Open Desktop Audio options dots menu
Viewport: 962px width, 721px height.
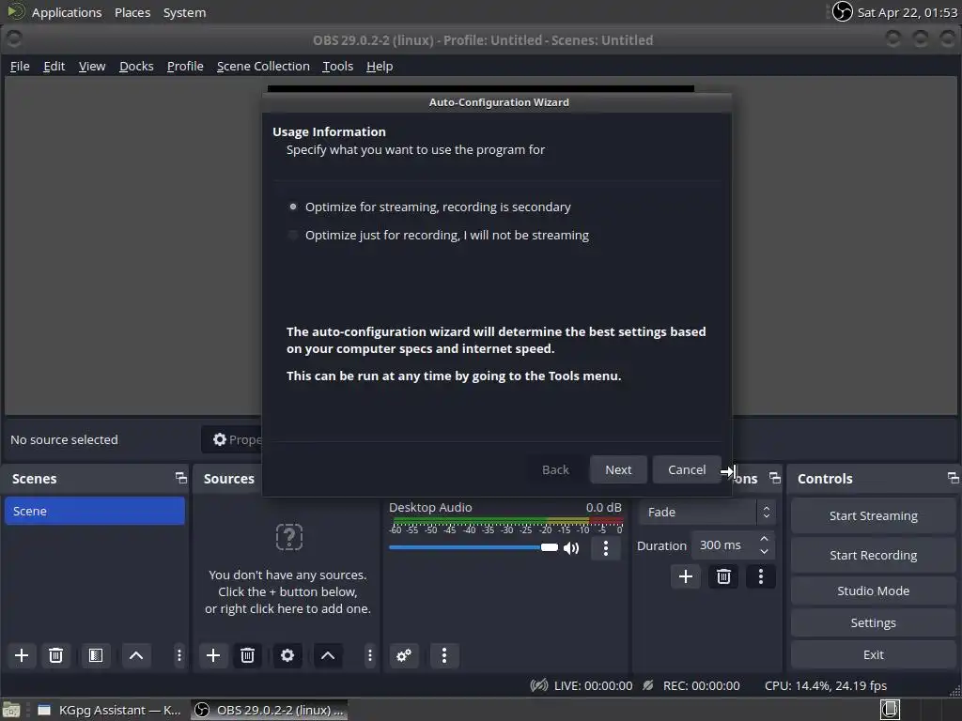point(606,548)
